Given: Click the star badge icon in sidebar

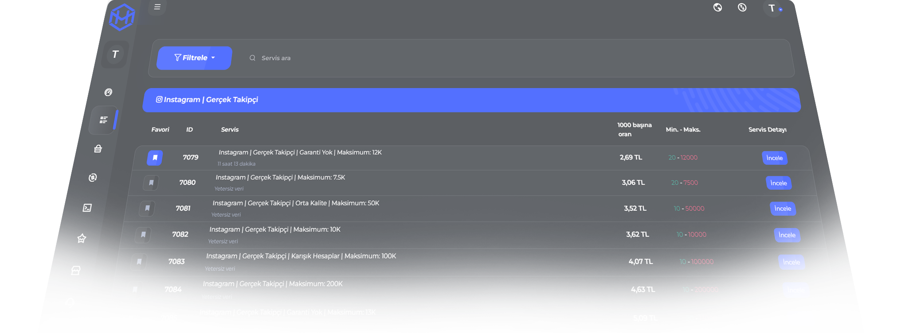Looking at the screenshot, I should pos(82,238).
